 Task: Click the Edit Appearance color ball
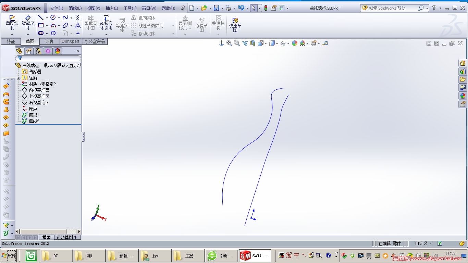click(x=295, y=43)
